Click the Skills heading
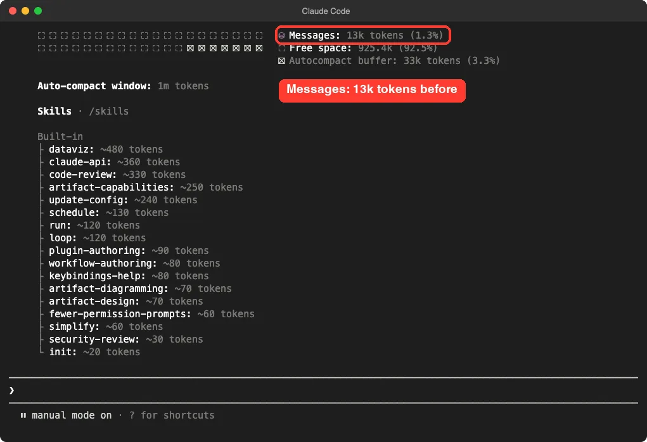647x442 pixels. (x=54, y=111)
